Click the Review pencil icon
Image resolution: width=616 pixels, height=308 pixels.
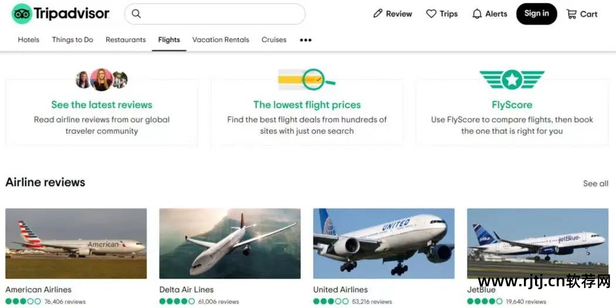[378, 14]
